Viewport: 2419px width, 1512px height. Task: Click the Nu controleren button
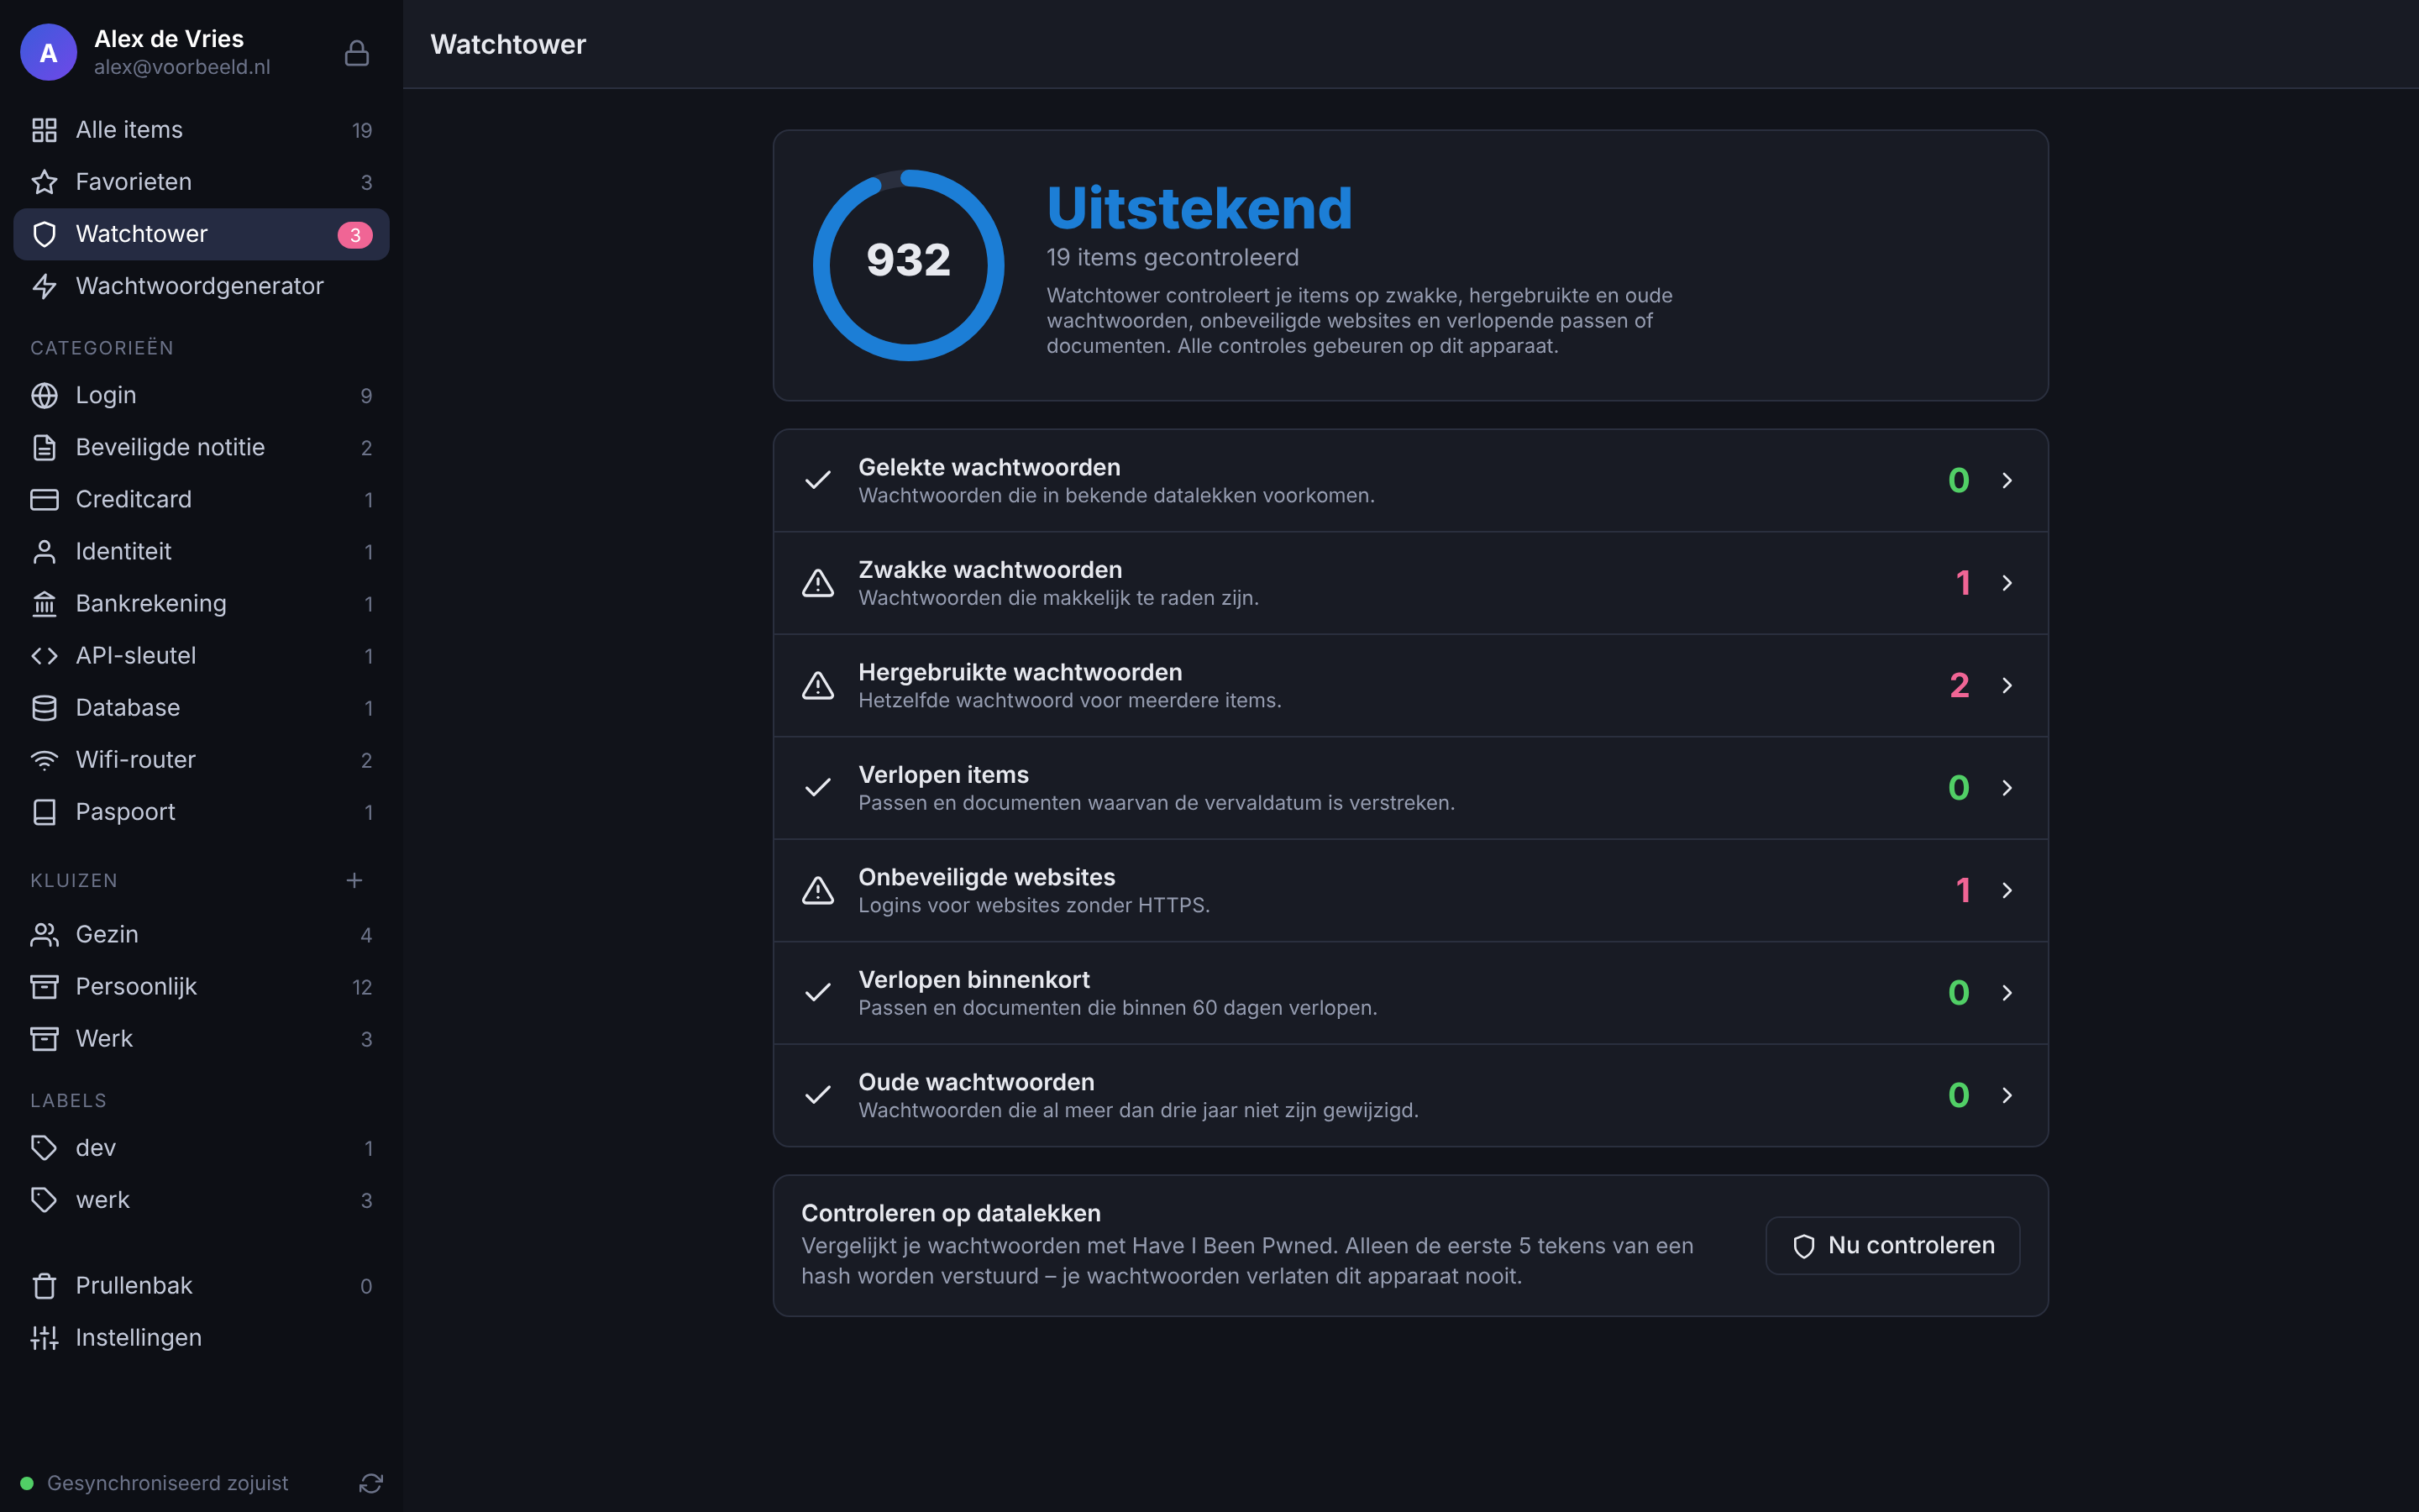pyautogui.click(x=1892, y=1245)
